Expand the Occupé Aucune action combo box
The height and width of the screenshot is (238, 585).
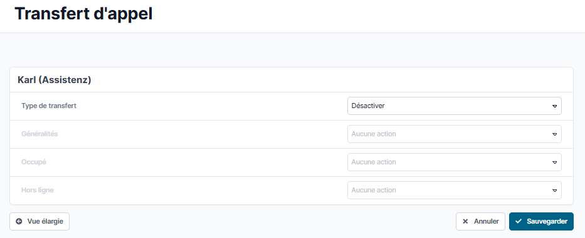point(455,162)
